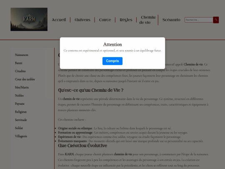Click the bullet text 'Formation ou apprentissage'

click(x=75, y=133)
